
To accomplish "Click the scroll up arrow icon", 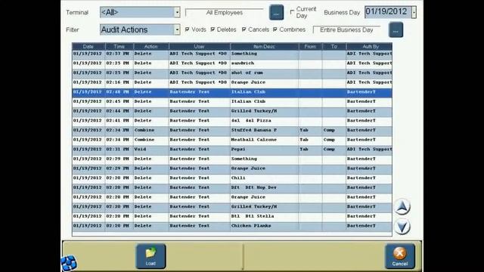I will point(402,207).
